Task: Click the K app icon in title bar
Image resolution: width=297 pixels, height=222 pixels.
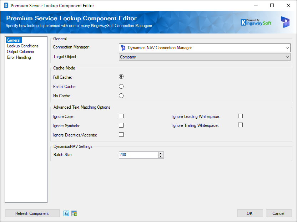Action: pyautogui.click(x=6, y=5)
